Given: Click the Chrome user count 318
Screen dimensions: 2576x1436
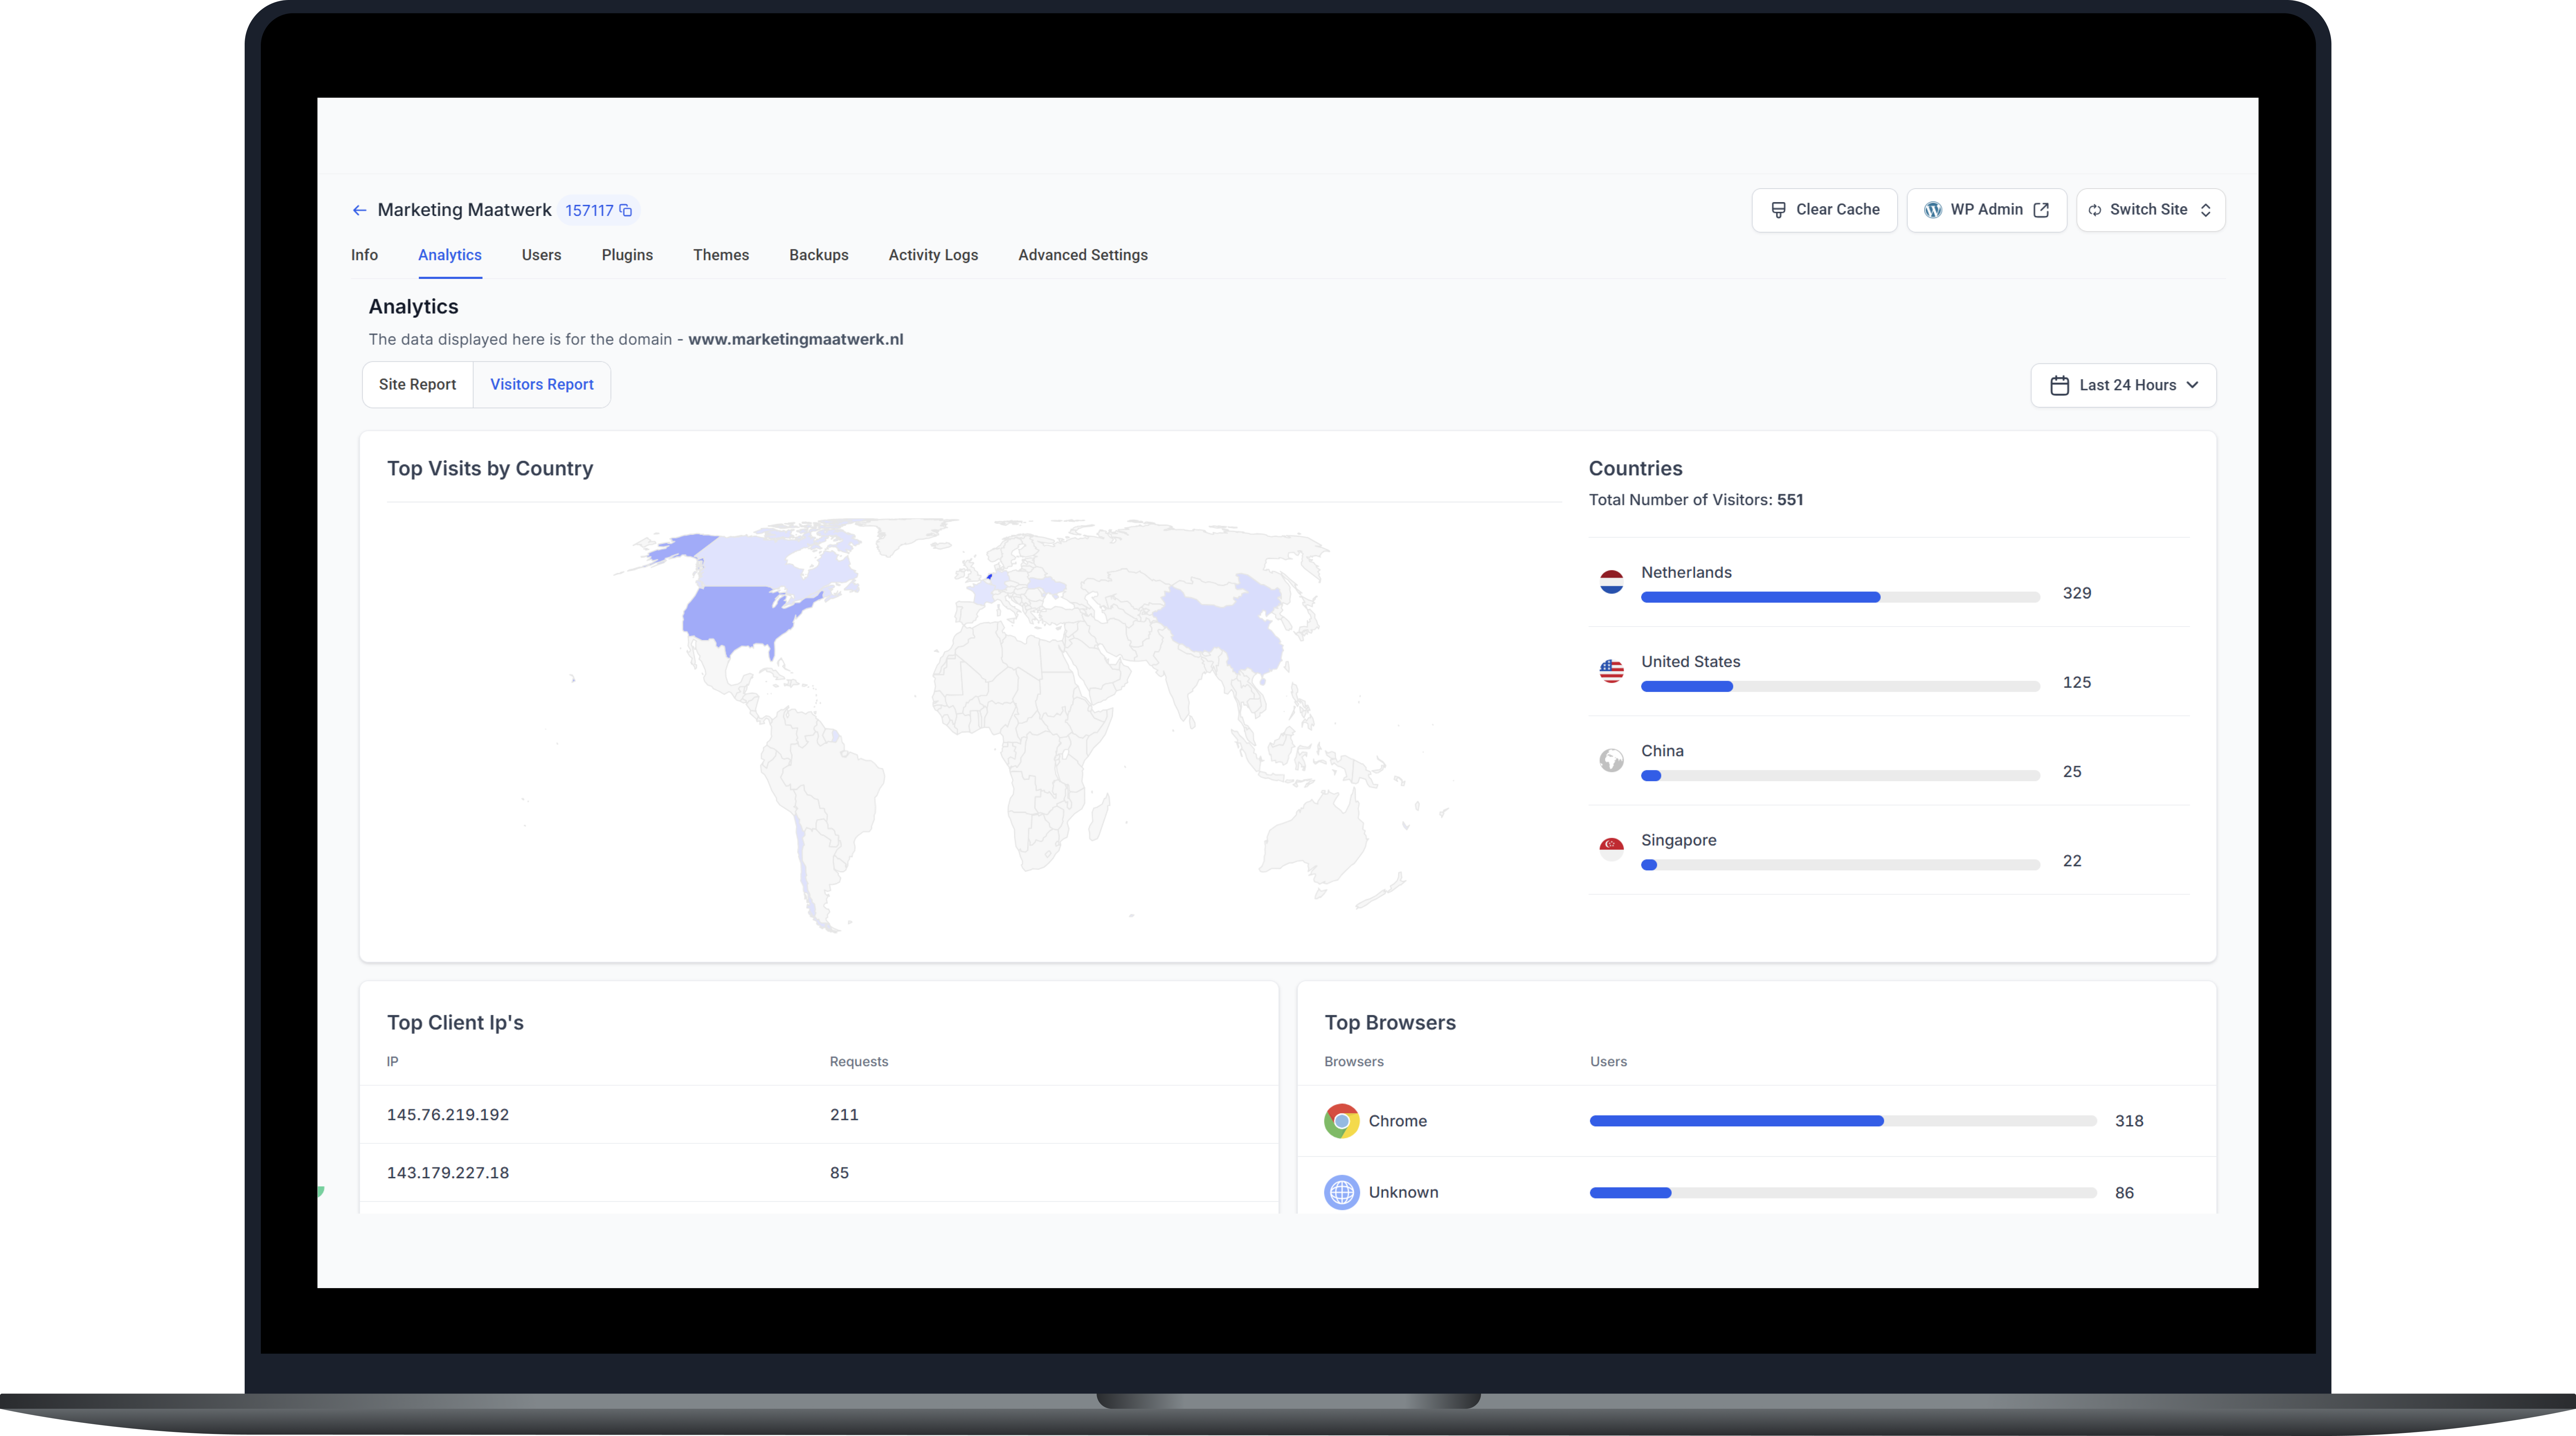Looking at the screenshot, I should click(x=2129, y=1121).
